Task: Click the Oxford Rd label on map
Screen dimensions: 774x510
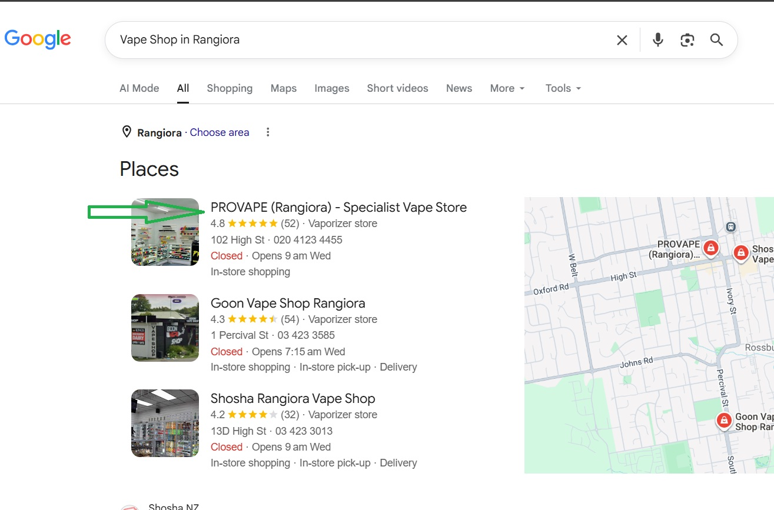Action: (551, 289)
